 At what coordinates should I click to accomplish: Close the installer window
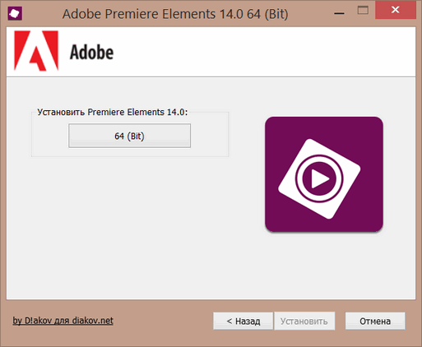coord(396,10)
